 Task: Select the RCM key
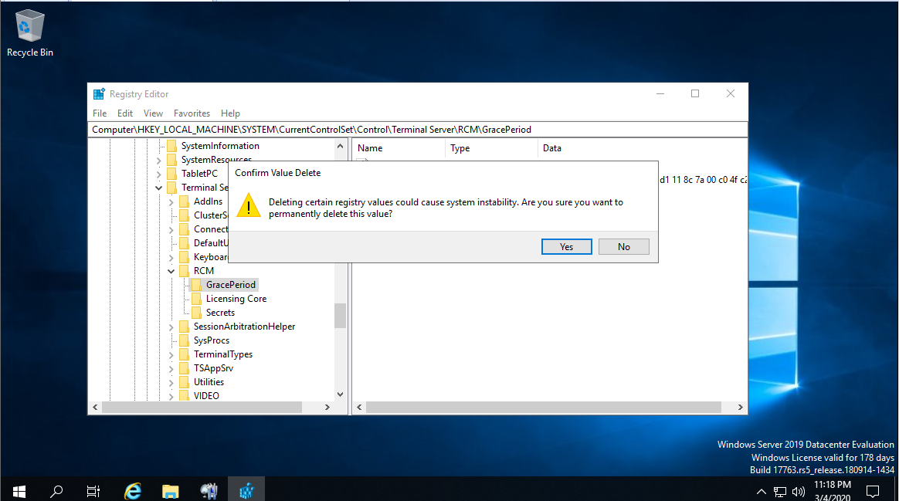[204, 270]
